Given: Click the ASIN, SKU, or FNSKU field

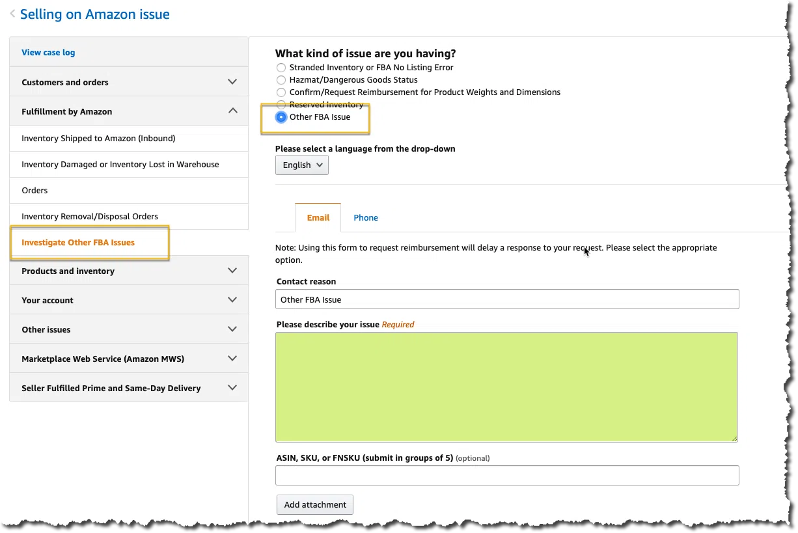Looking at the screenshot, I should click(507, 476).
